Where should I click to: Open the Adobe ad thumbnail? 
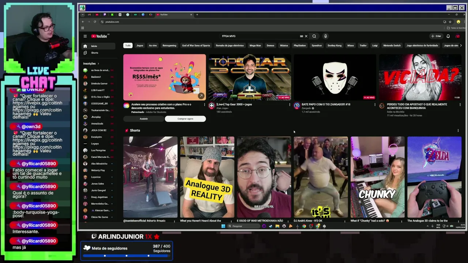pyautogui.click(x=165, y=77)
